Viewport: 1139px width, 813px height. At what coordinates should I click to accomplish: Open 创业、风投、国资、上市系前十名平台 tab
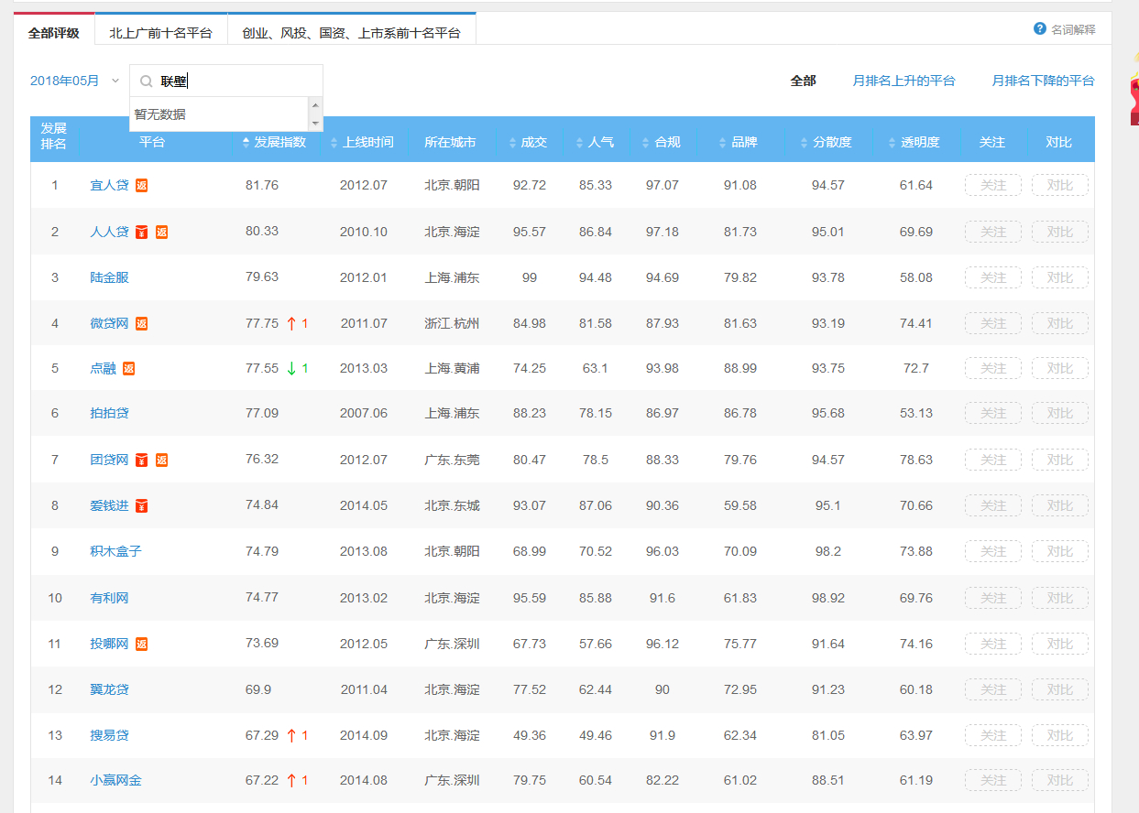pyautogui.click(x=352, y=33)
